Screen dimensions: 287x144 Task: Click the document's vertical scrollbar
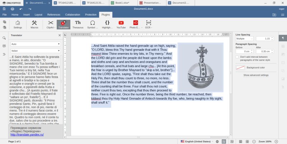[x=231, y=73]
